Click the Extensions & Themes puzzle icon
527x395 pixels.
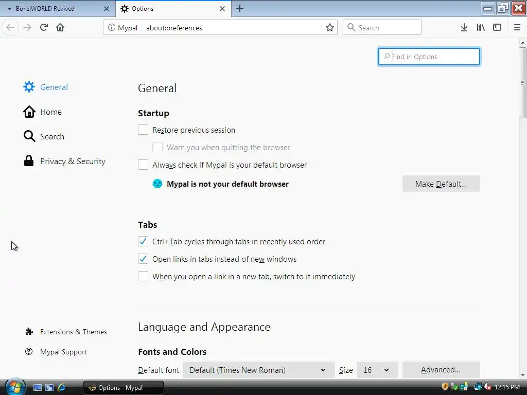click(29, 332)
